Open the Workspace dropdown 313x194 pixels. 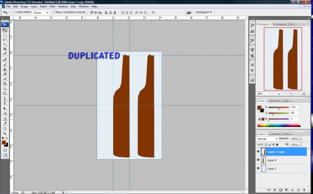[x=203, y=12]
